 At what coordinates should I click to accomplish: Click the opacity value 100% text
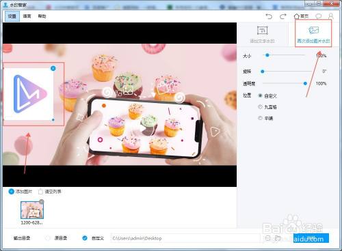(x=321, y=83)
